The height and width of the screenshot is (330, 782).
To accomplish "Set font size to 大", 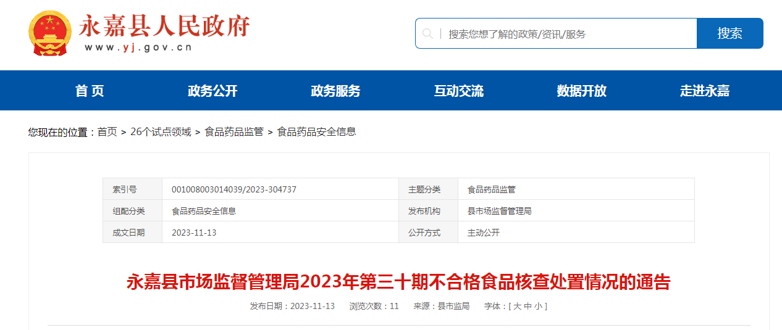I will coord(518,306).
